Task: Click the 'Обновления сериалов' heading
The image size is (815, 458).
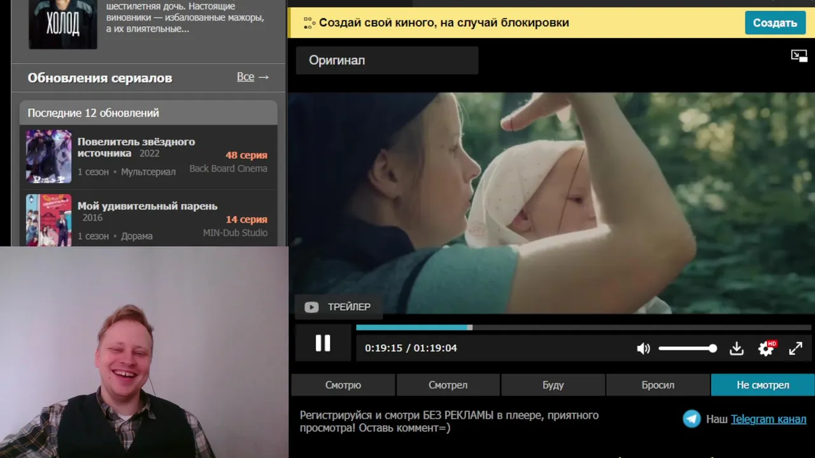Action: pyautogui.click(x=100, y=78)
